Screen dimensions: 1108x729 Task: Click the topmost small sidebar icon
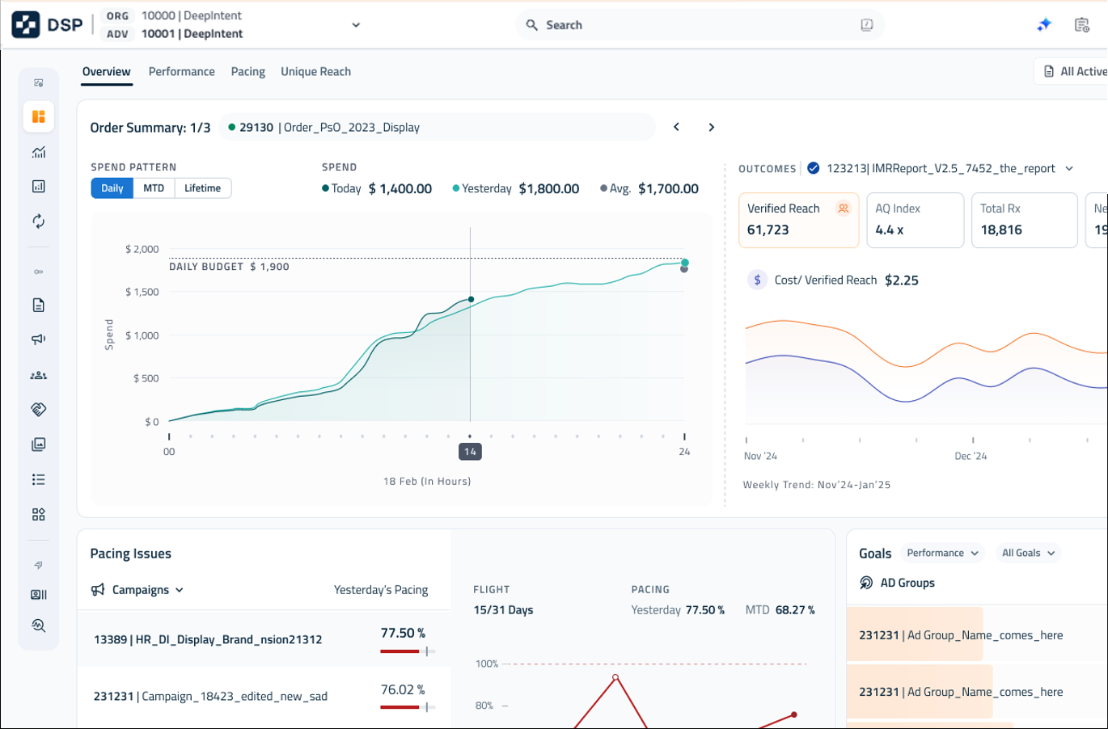[x=39, y=83]
